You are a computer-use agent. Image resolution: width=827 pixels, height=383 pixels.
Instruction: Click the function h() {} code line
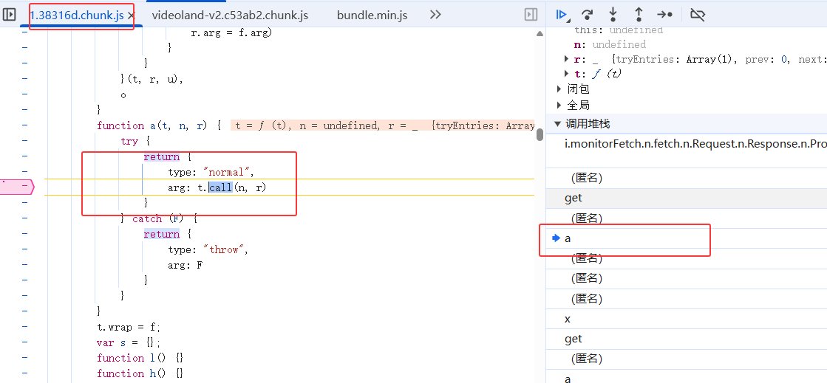pos(140,373)
